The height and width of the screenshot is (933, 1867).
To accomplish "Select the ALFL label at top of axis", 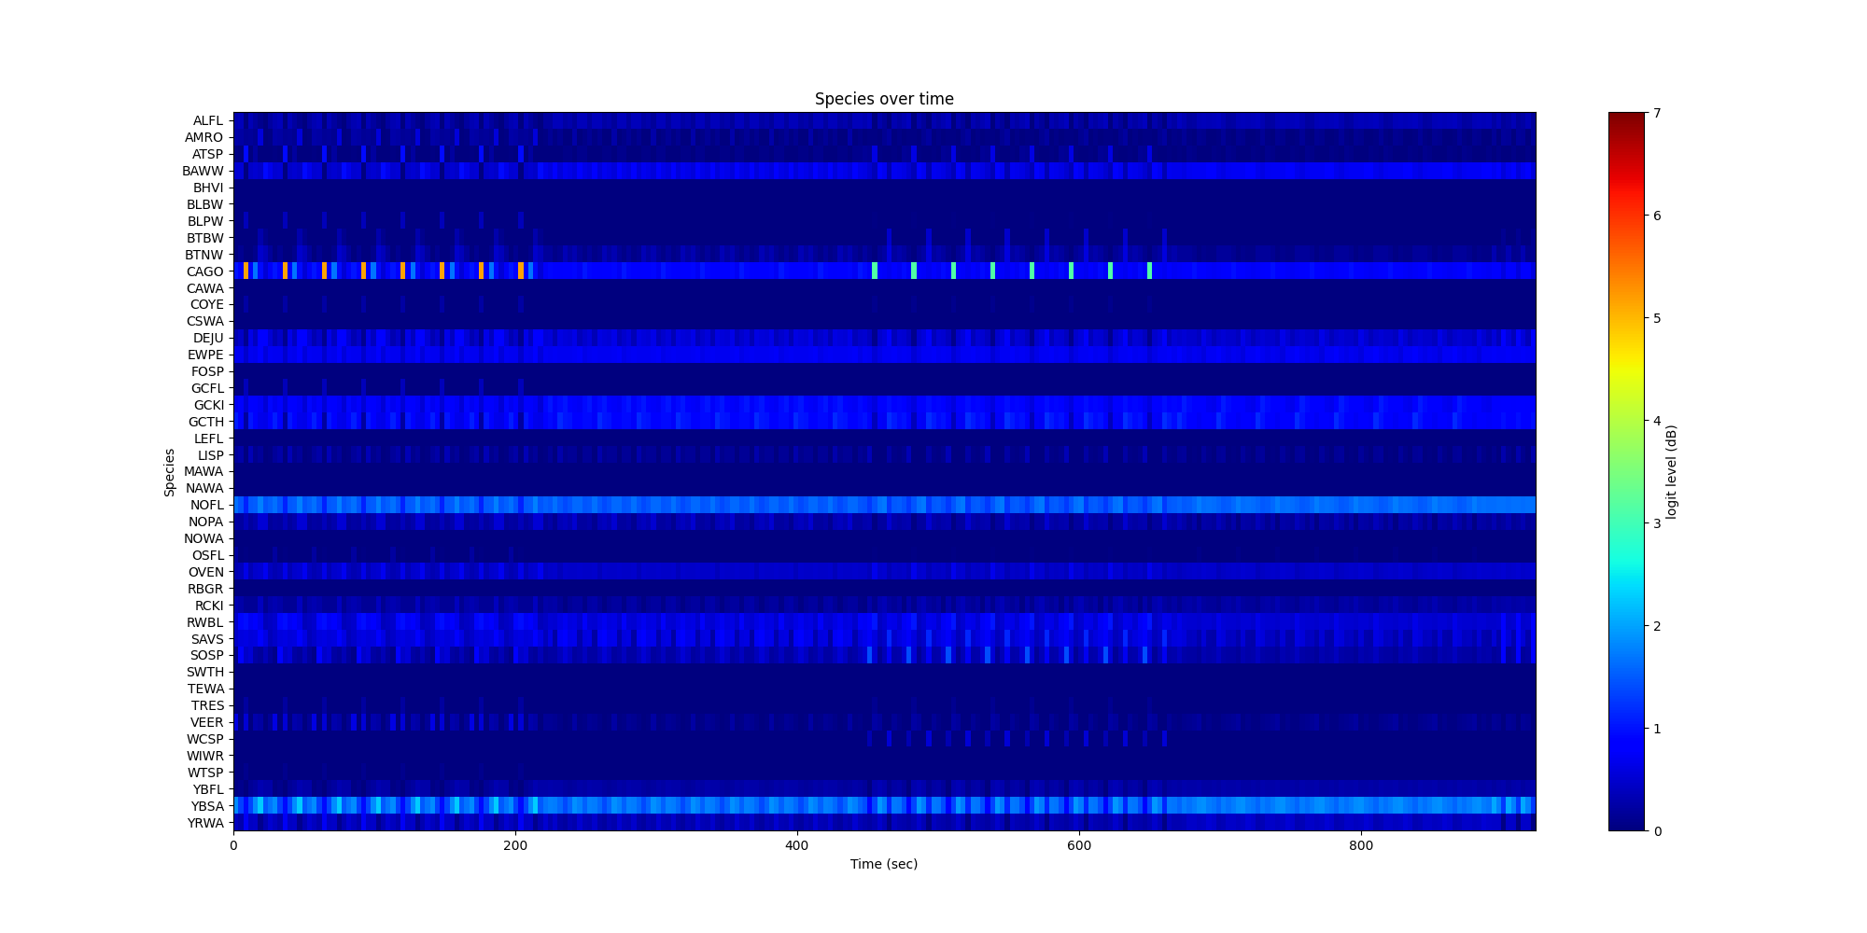I will coord(207,120).
